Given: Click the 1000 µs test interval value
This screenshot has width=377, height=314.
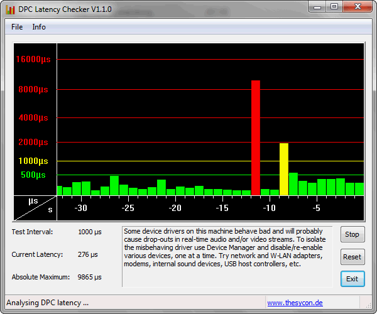Looking at the screenshot, I should 90,232.
